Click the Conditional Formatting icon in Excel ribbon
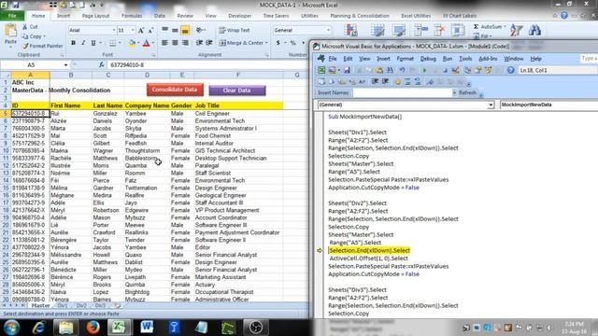The image size is (598, 336). coord(350,30)
